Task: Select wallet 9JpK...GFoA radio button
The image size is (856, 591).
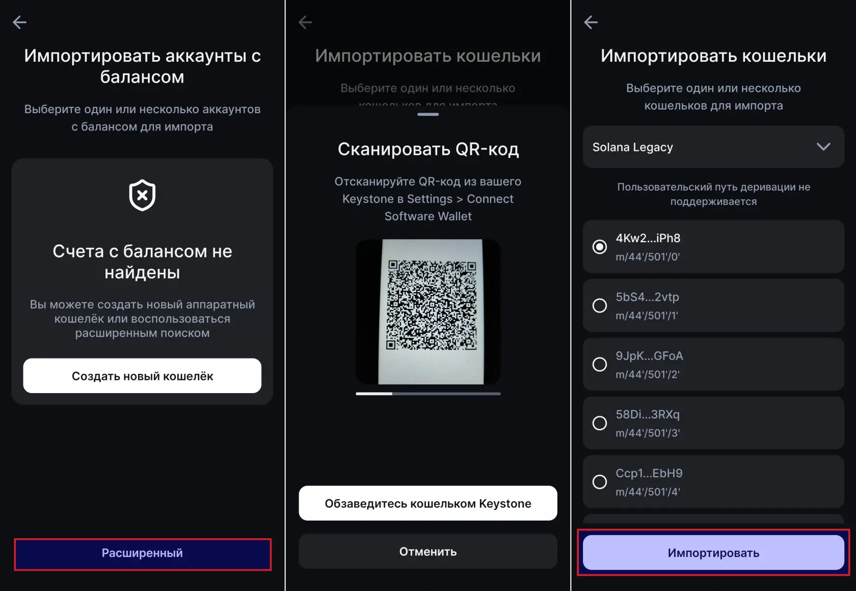Action: [600, 364]
